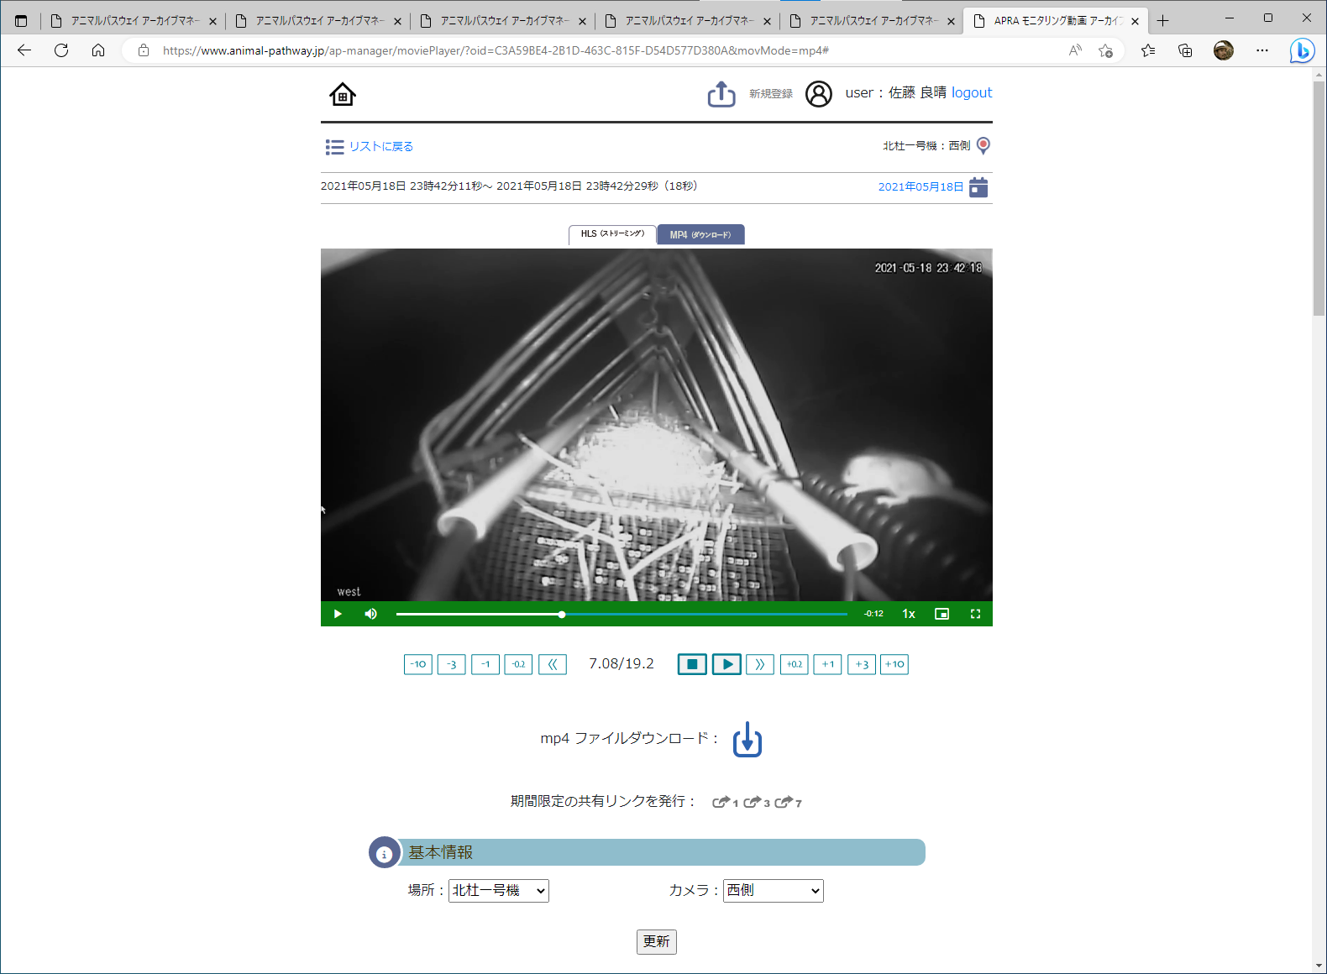Image resolution: width=1327 pixels, height=974 pixels.
Task: Switch to fifth アニマルパスウェイ browser tab
Action: pyautogui.click(x=872, y=21)
